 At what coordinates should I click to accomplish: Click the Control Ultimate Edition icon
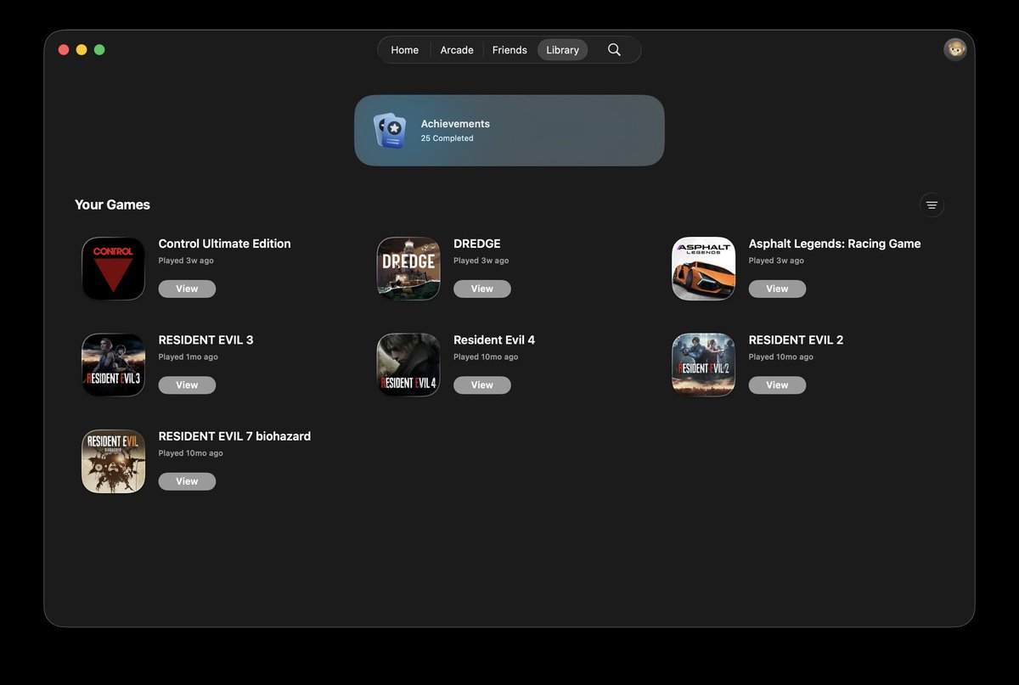tap(114, 268)
